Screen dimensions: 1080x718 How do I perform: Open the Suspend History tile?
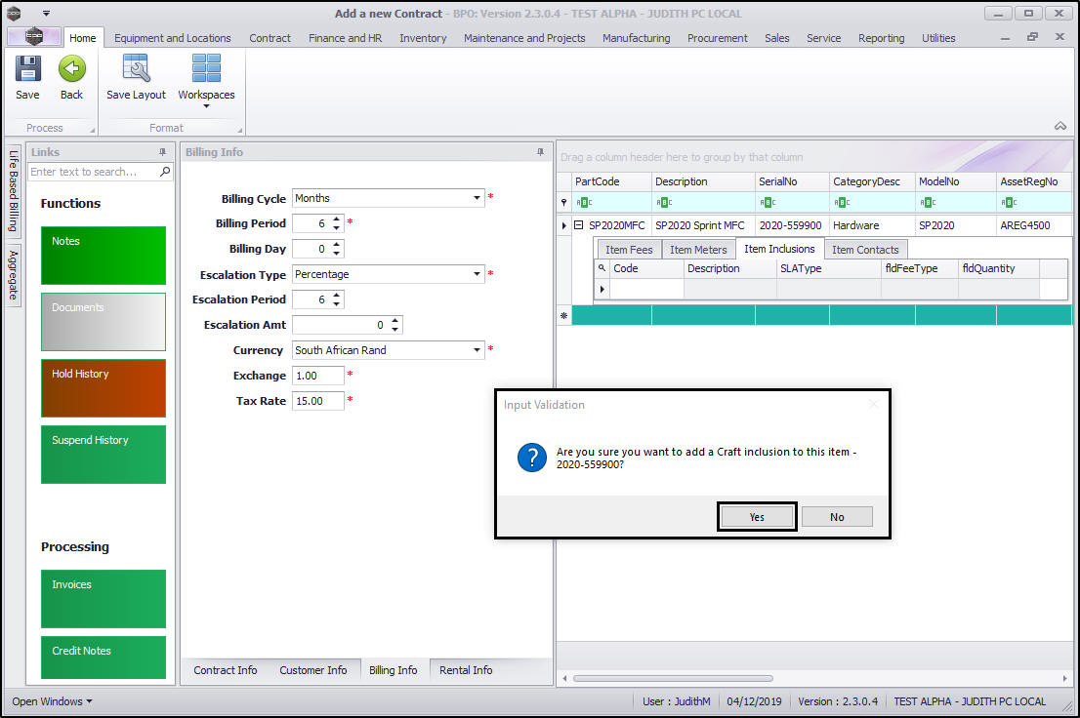(103, 454)
